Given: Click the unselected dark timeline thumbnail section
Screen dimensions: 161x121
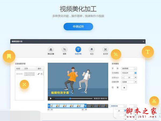Looking at the screenshot, I should tap(97, 106).
